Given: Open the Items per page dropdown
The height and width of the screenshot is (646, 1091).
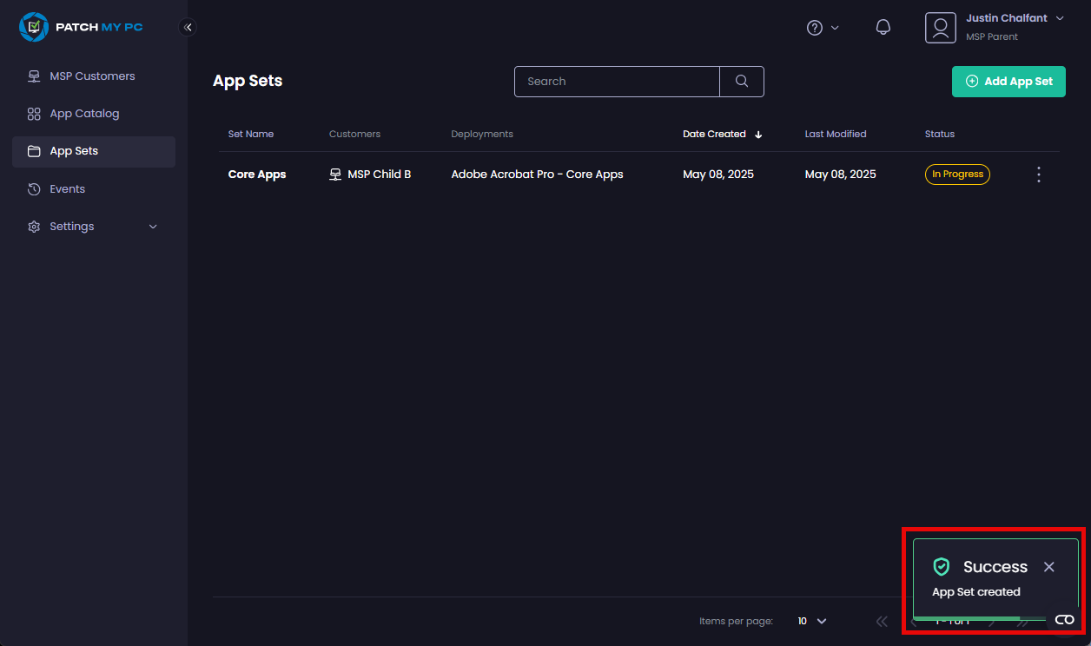Looking at the screenshot, I should (x=810, y=621).
